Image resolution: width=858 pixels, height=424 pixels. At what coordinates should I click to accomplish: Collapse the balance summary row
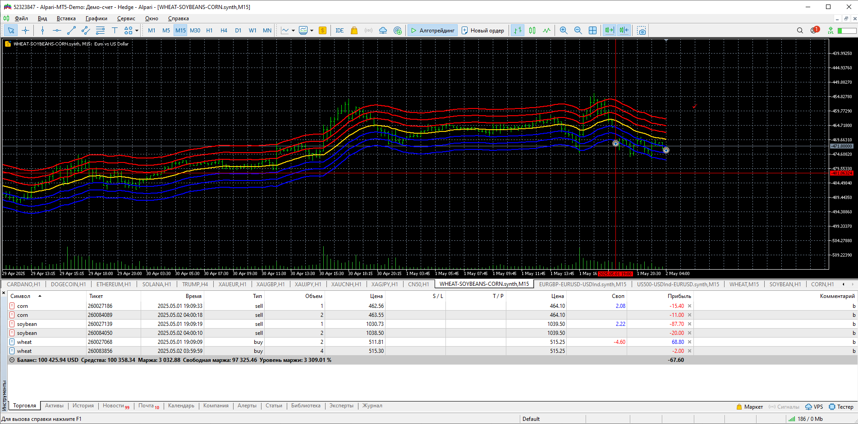coord(12,360)
